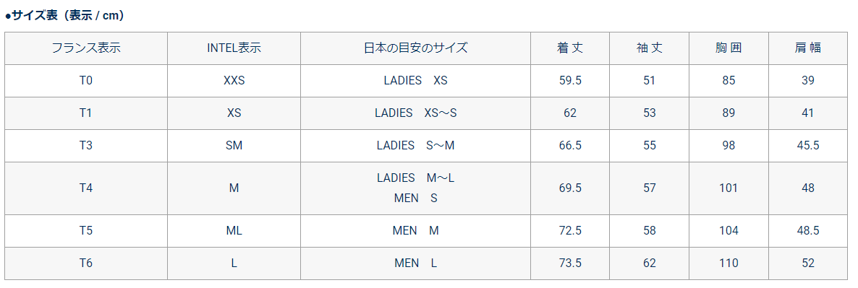Select the 69.5 length value
The height and width of the screenshot is (288, 858).
tap(569, 188)
